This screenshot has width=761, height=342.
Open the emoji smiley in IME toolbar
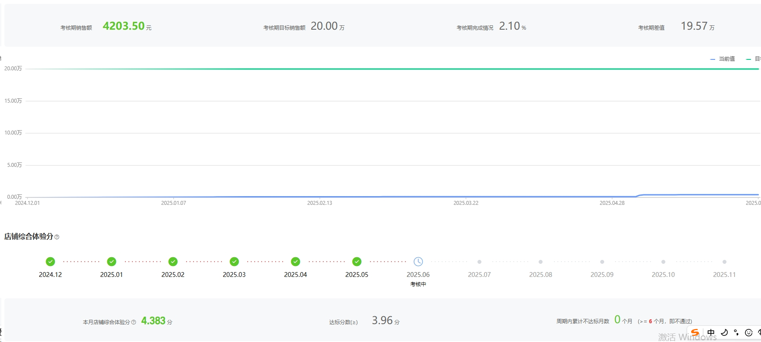[748, 332]
